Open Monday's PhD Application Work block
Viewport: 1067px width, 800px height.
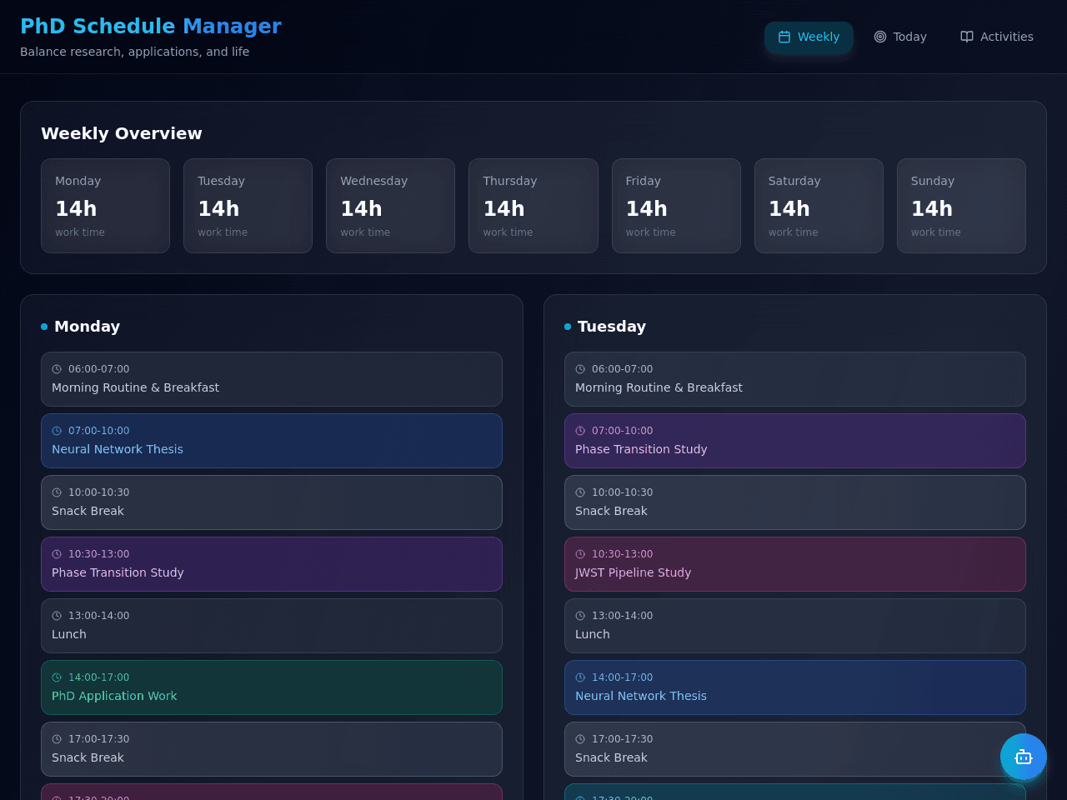pos(272,687)
